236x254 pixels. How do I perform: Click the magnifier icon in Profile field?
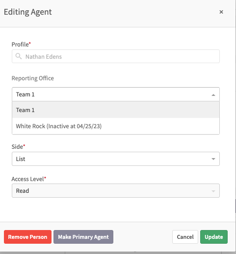pyautogui.click(x=19, y=56)
